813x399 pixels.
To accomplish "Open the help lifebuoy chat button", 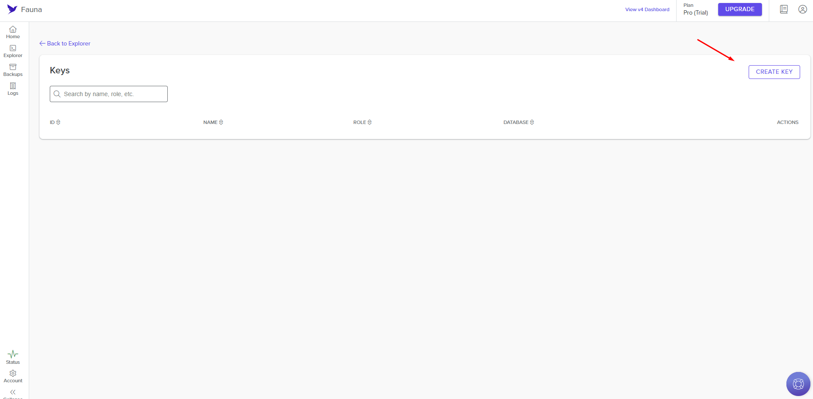I will point(798,384).
